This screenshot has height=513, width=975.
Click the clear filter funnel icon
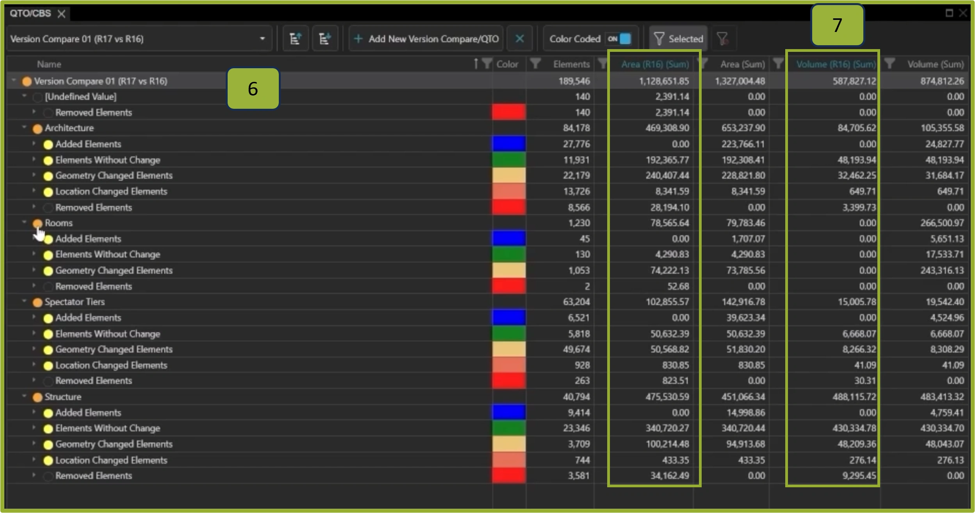pyautogui.click(x=723, y=39)
